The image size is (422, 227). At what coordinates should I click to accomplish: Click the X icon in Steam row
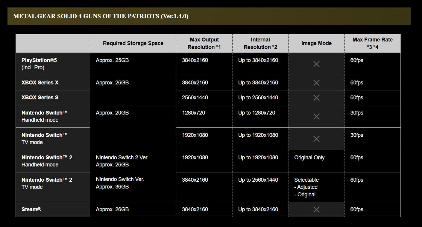pos(316,209)
